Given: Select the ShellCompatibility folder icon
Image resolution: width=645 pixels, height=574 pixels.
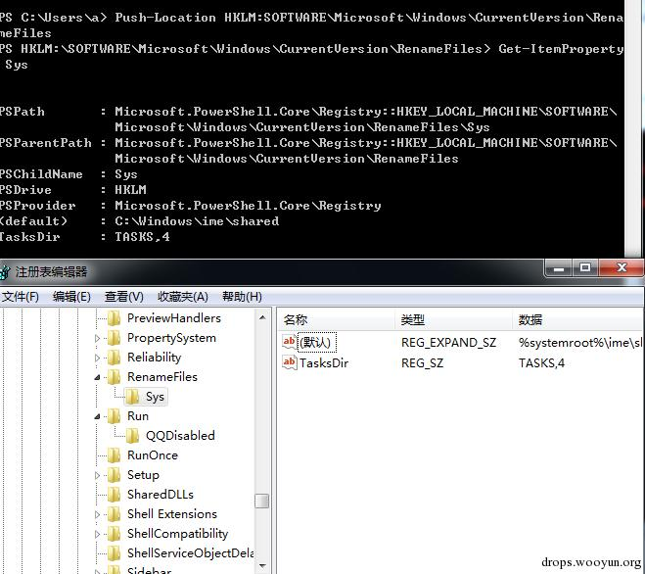Looking at the screenshot, I should tap(114, 534).
